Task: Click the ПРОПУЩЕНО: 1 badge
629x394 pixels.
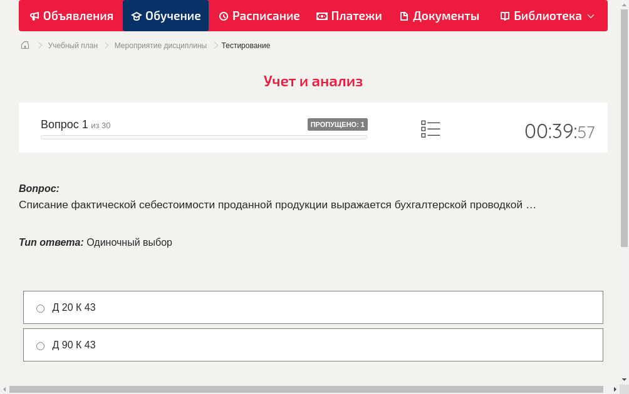Action: pyautogui.click(x=338, y=124)
